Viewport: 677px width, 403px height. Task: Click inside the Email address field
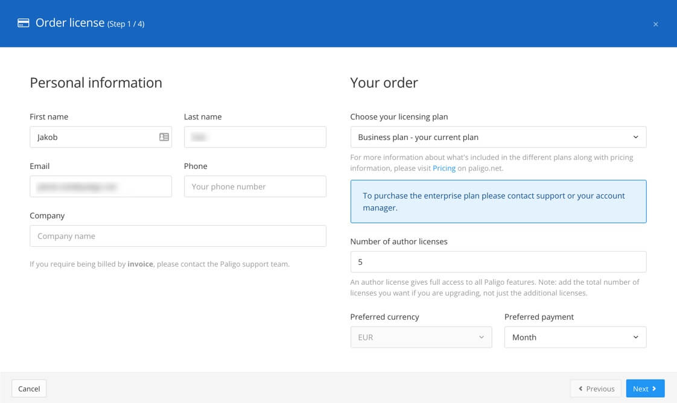(100, 186)
